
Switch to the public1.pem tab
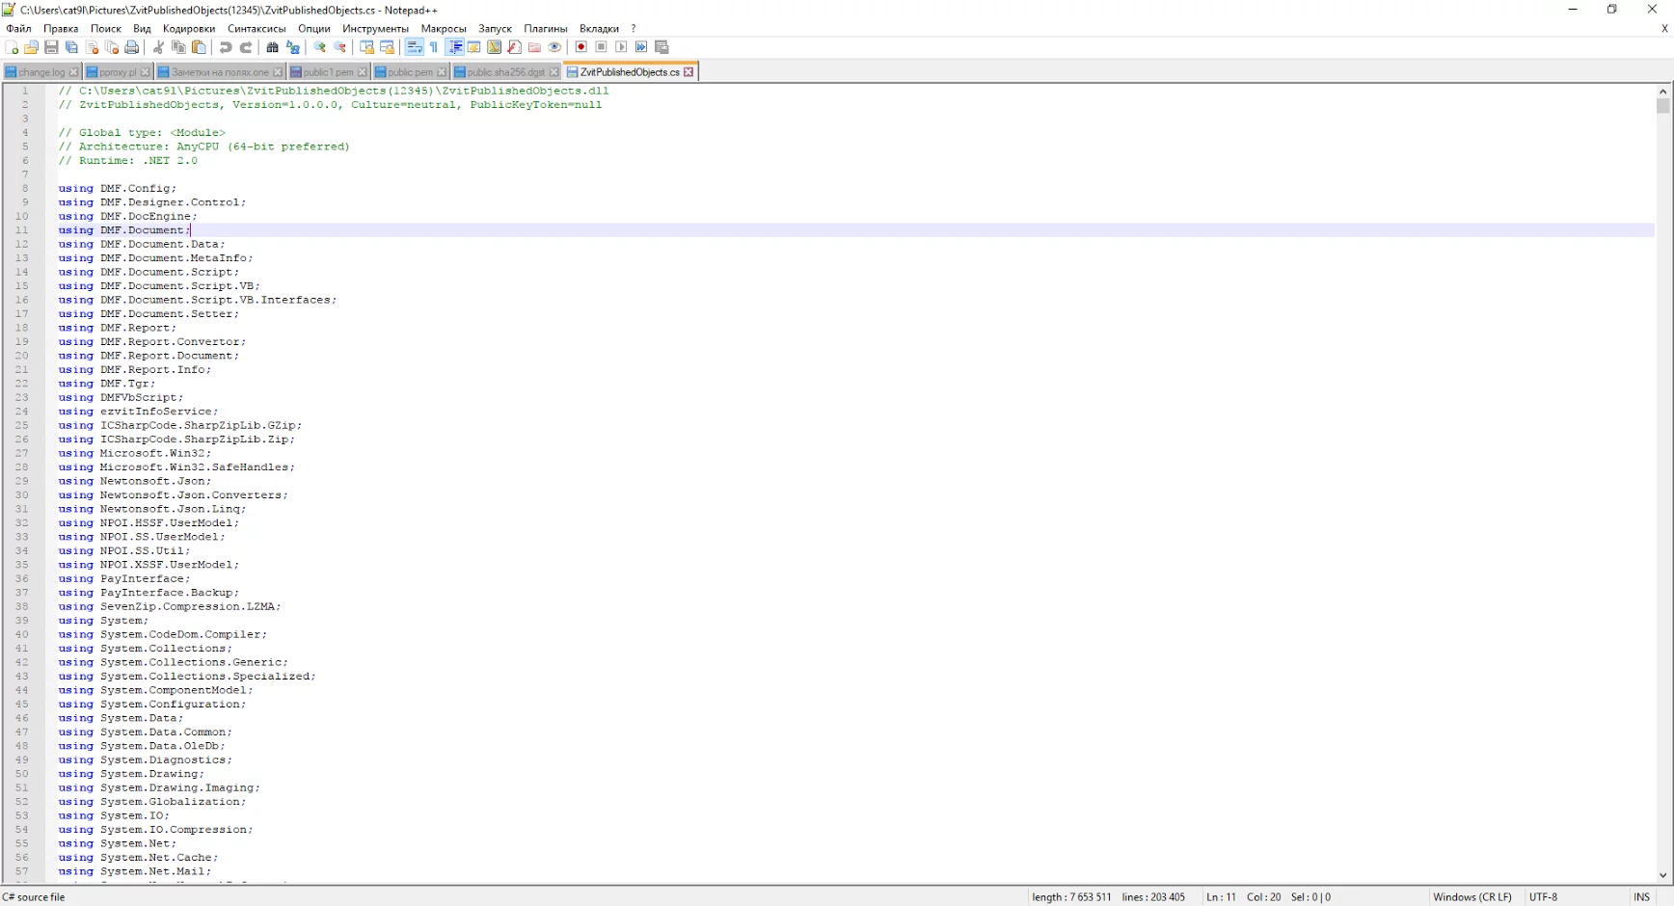[x=329, y=72]
